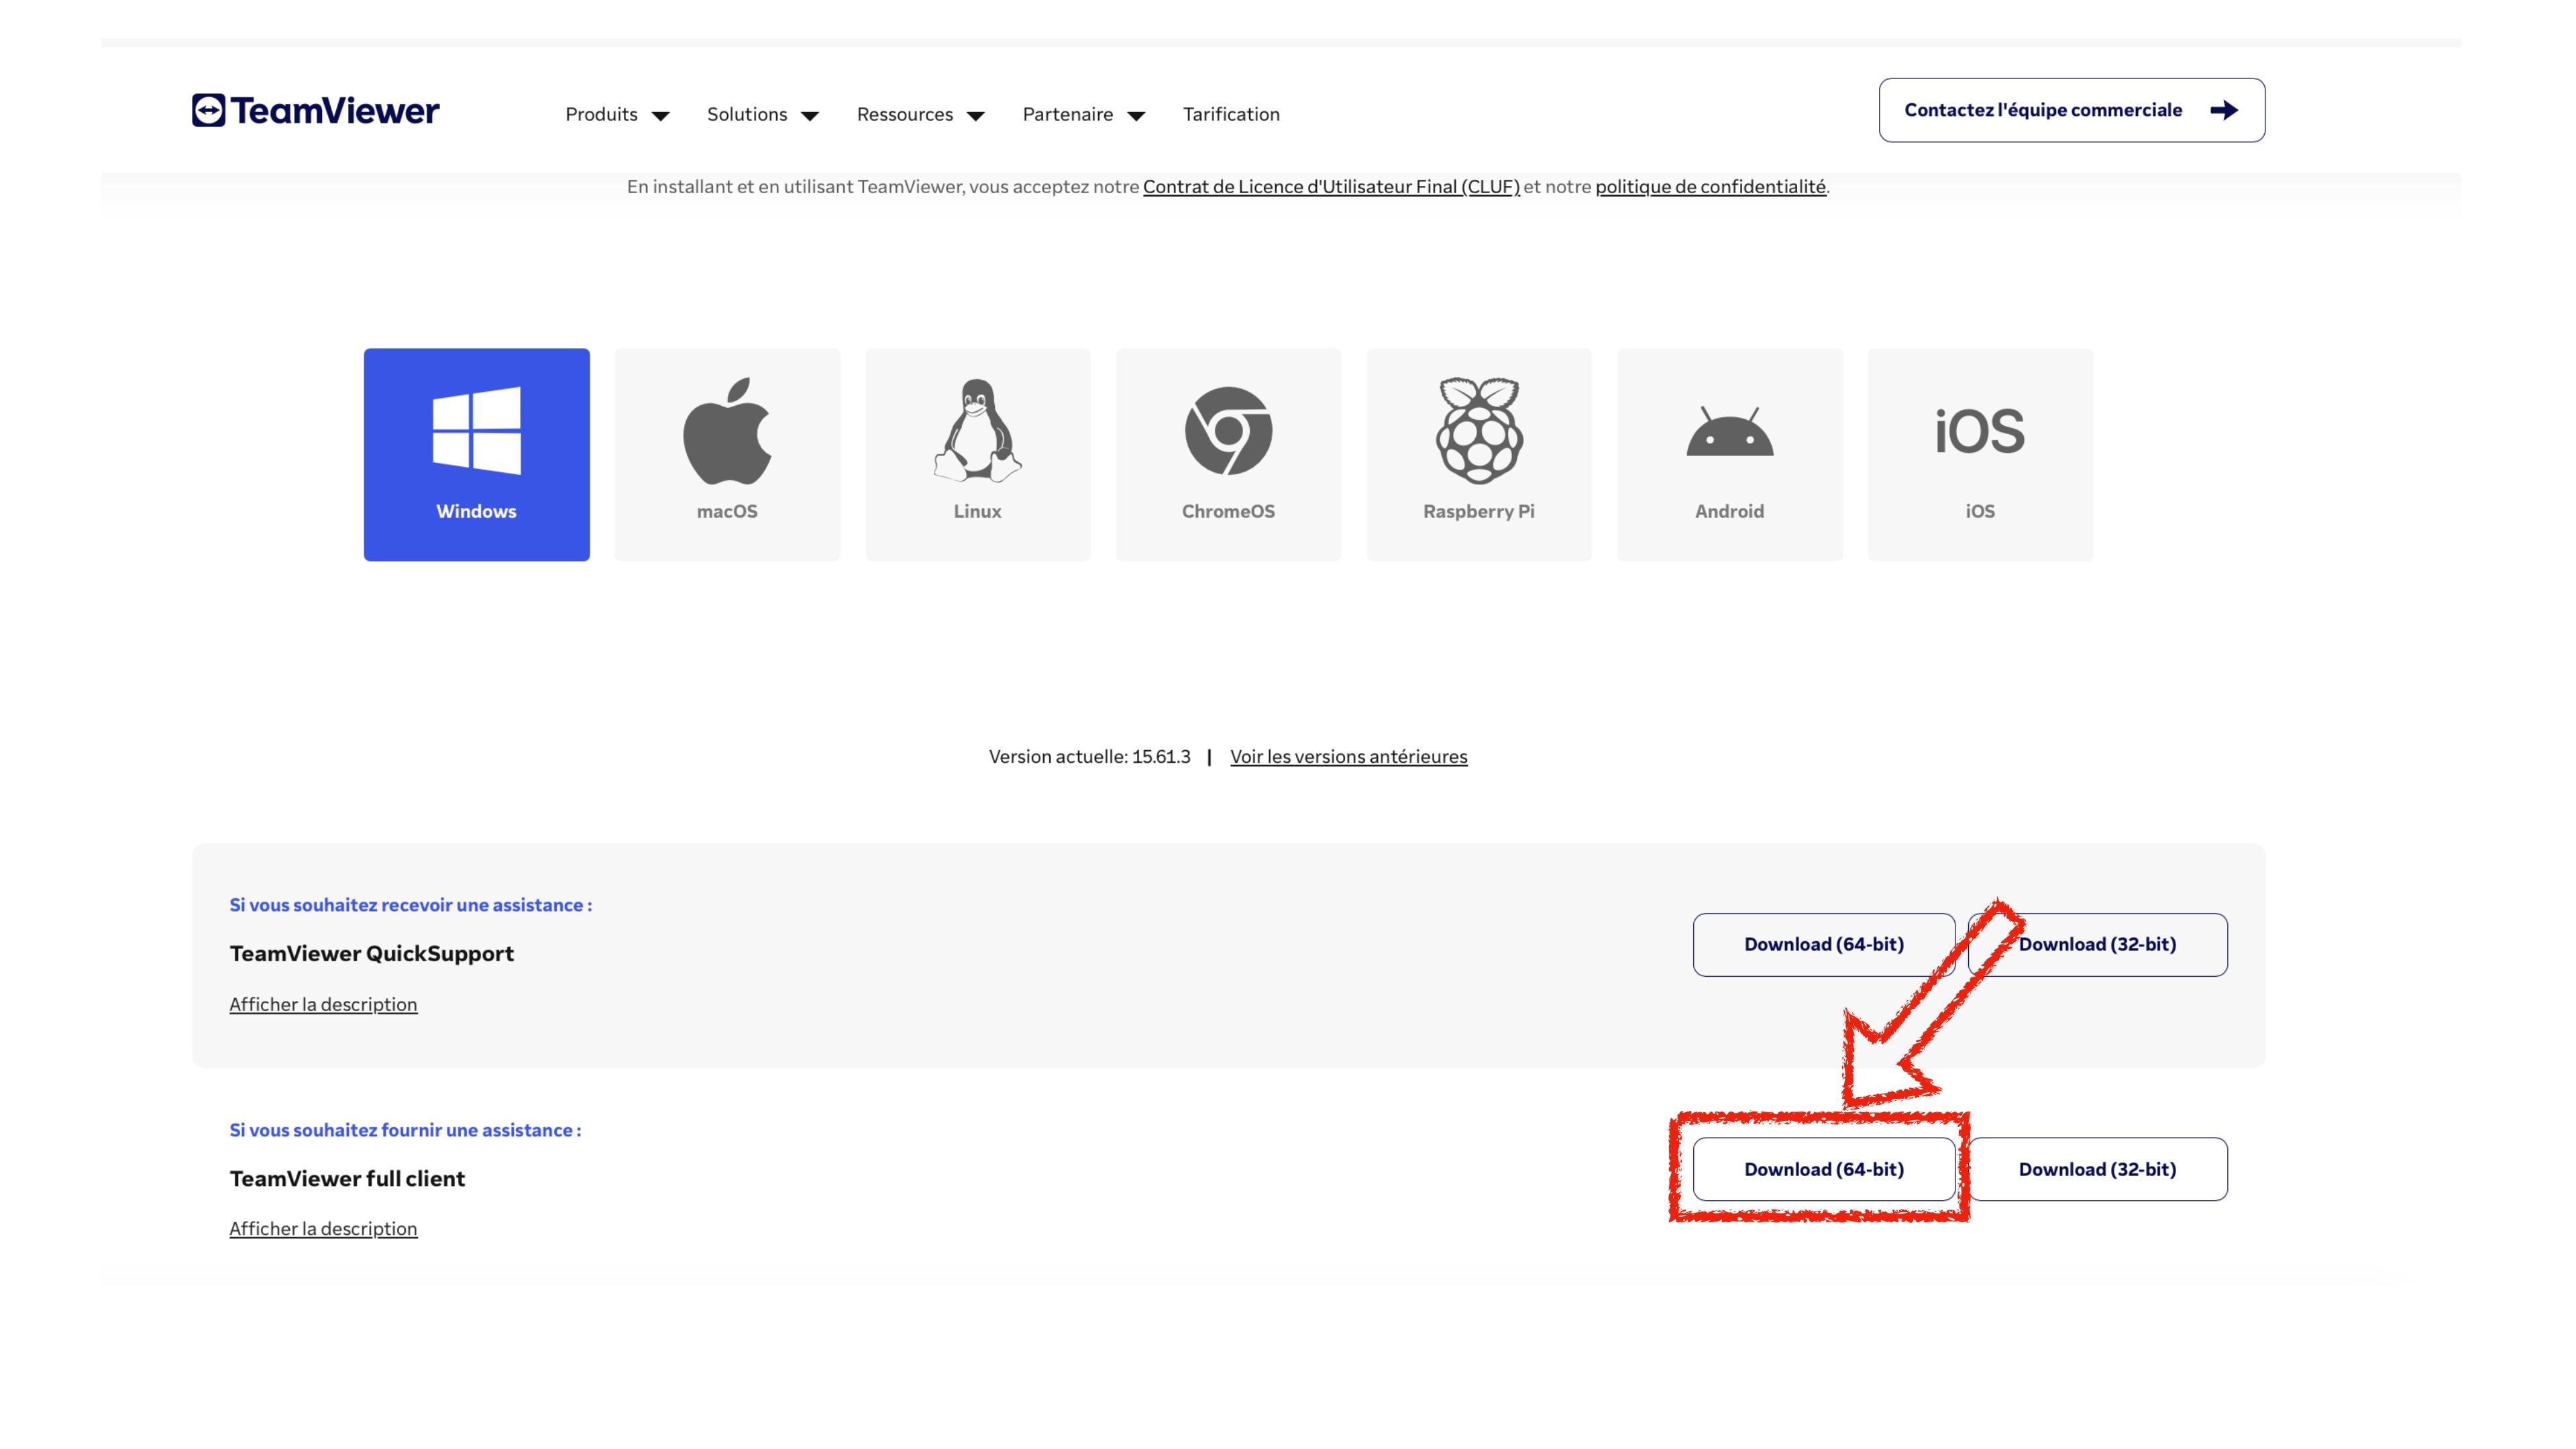
Task: Open Voir les versions antérieures link
Action: click(x=1348, y=756)
